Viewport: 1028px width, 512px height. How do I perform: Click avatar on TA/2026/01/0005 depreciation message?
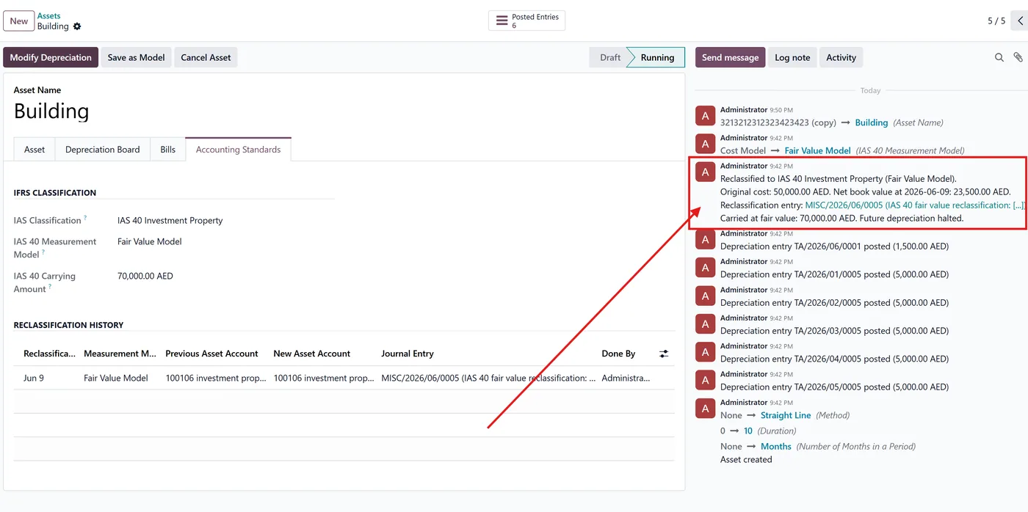[x=705, y=268]
